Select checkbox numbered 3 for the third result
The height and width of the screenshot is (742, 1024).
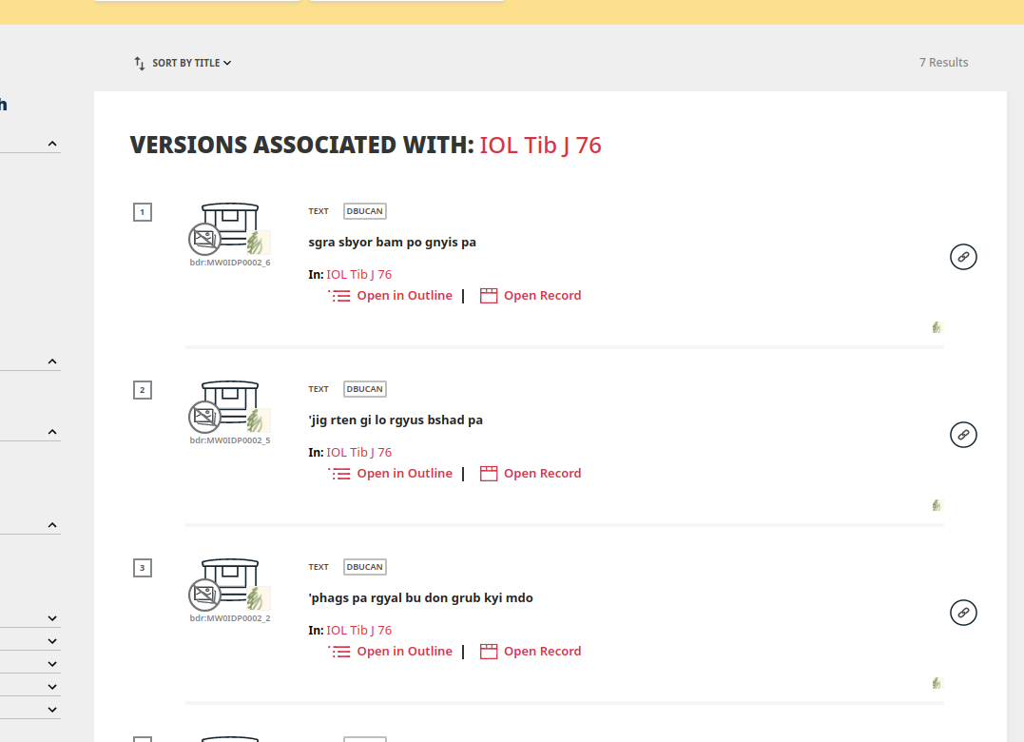(143, 568)
